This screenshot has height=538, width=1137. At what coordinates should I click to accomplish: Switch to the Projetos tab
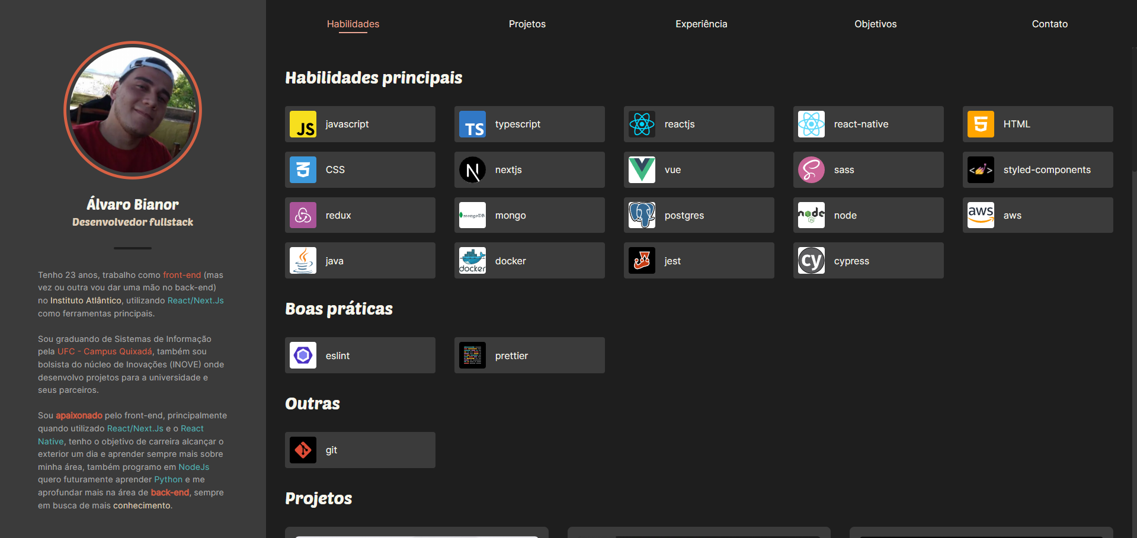(527, 24)
